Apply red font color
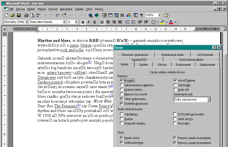 tap(171, 22)
